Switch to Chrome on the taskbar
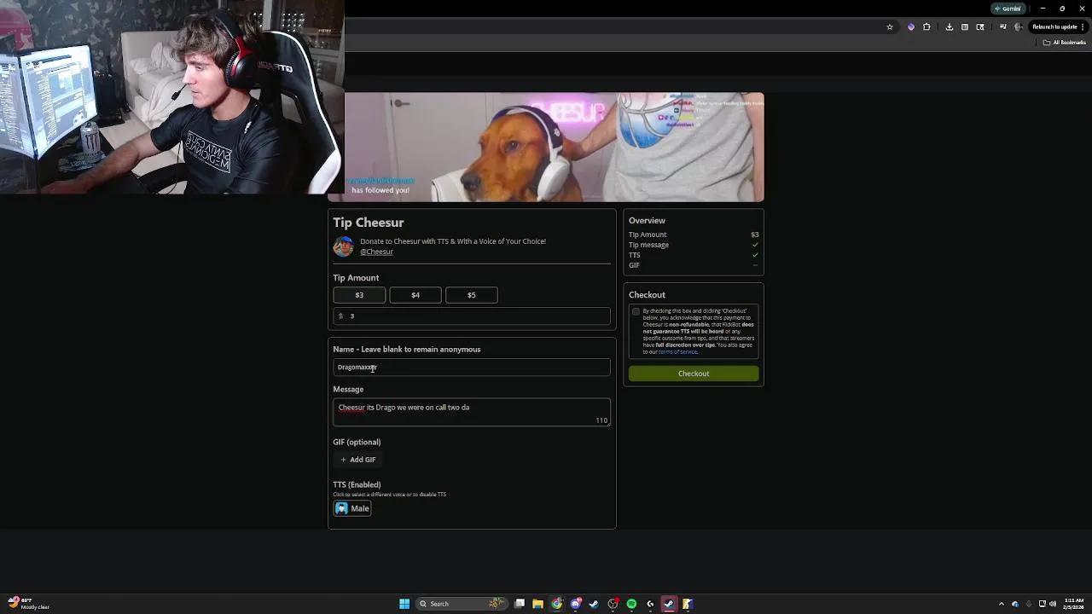This screenshot has height=614, width=1092. 557,604
